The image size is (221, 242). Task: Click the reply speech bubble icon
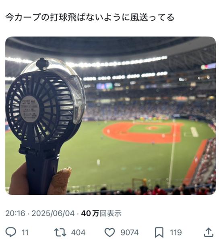point(11,232)
